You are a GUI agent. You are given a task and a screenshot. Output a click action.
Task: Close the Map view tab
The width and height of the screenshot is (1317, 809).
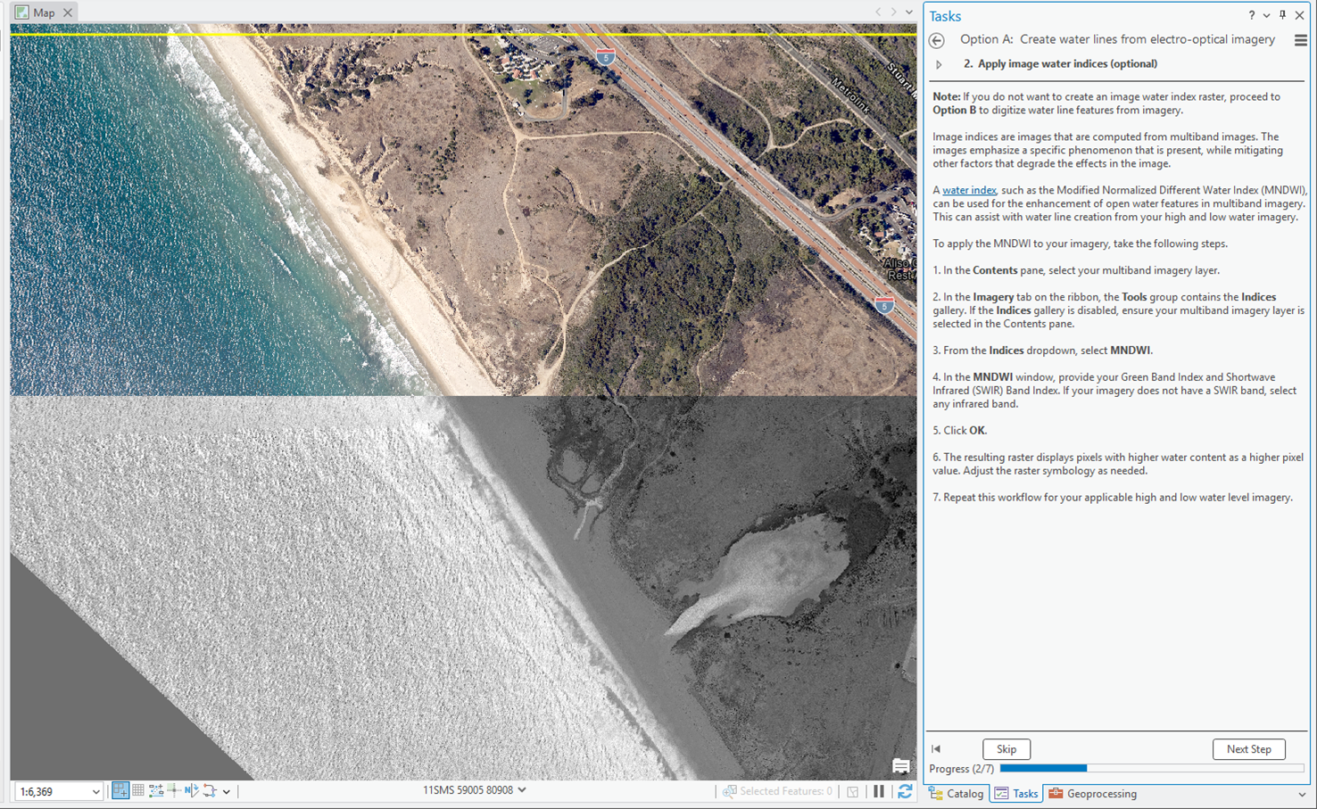[x=68, y=12]
